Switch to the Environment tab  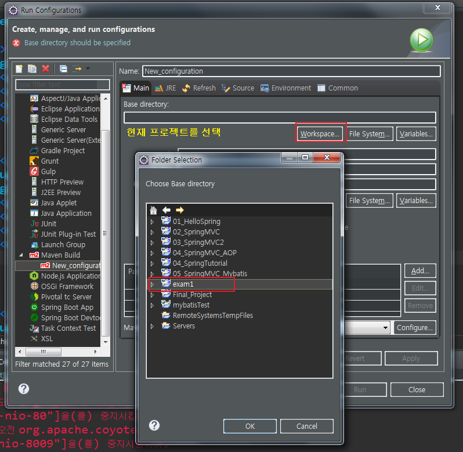(286, 88)
